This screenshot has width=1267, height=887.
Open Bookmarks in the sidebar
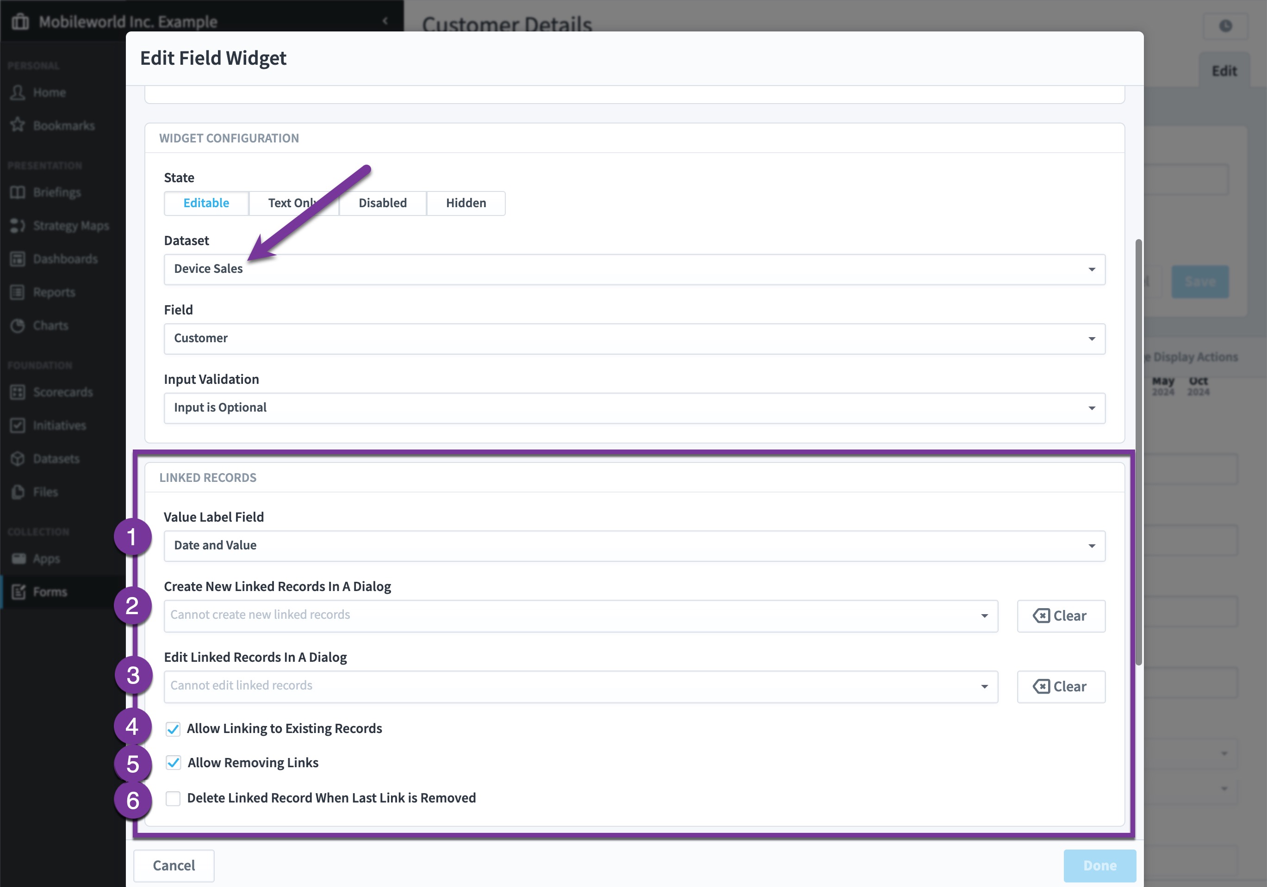click(x=63, y=126)
